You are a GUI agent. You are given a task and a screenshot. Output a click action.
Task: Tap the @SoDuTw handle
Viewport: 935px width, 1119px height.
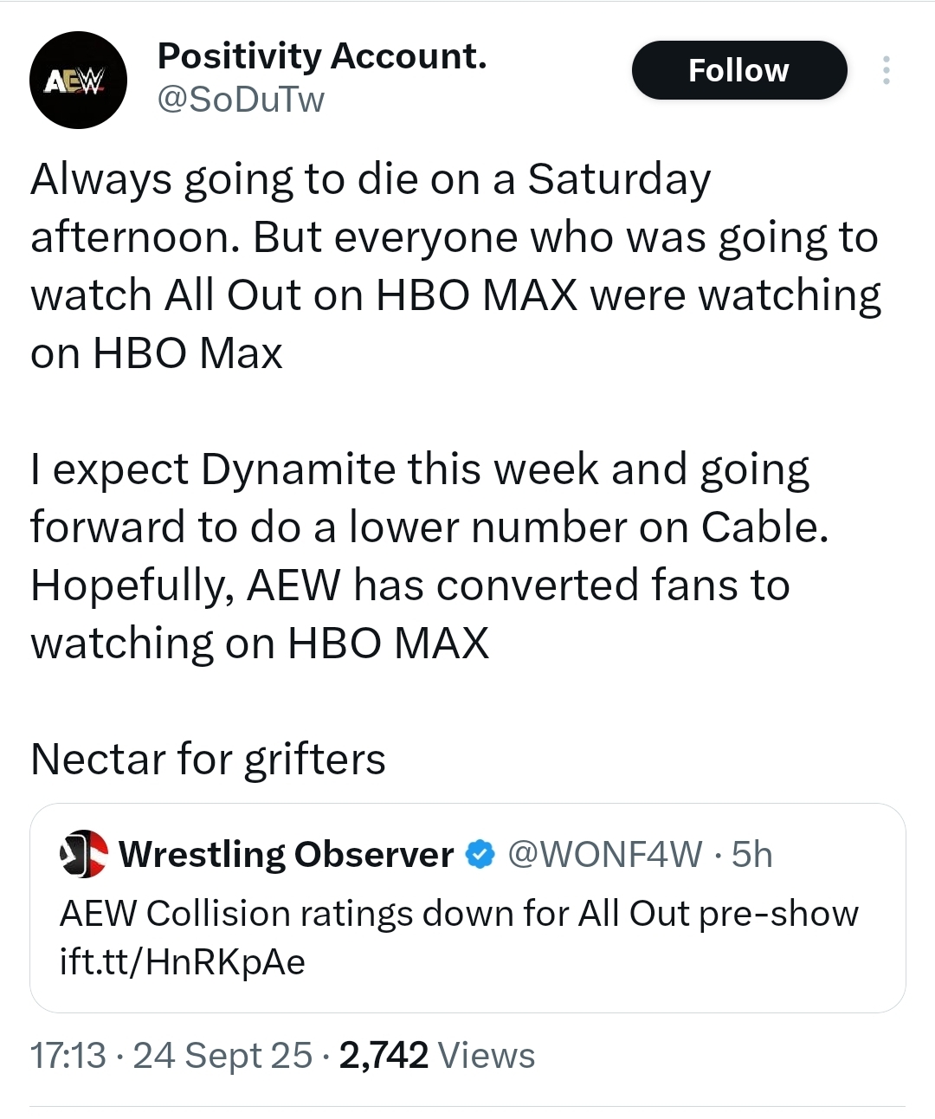(x=241, y=100)
